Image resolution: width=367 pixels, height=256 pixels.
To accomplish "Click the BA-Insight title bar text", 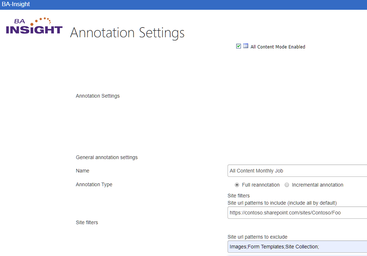I will pyautogui.click(x=16, y=4).
